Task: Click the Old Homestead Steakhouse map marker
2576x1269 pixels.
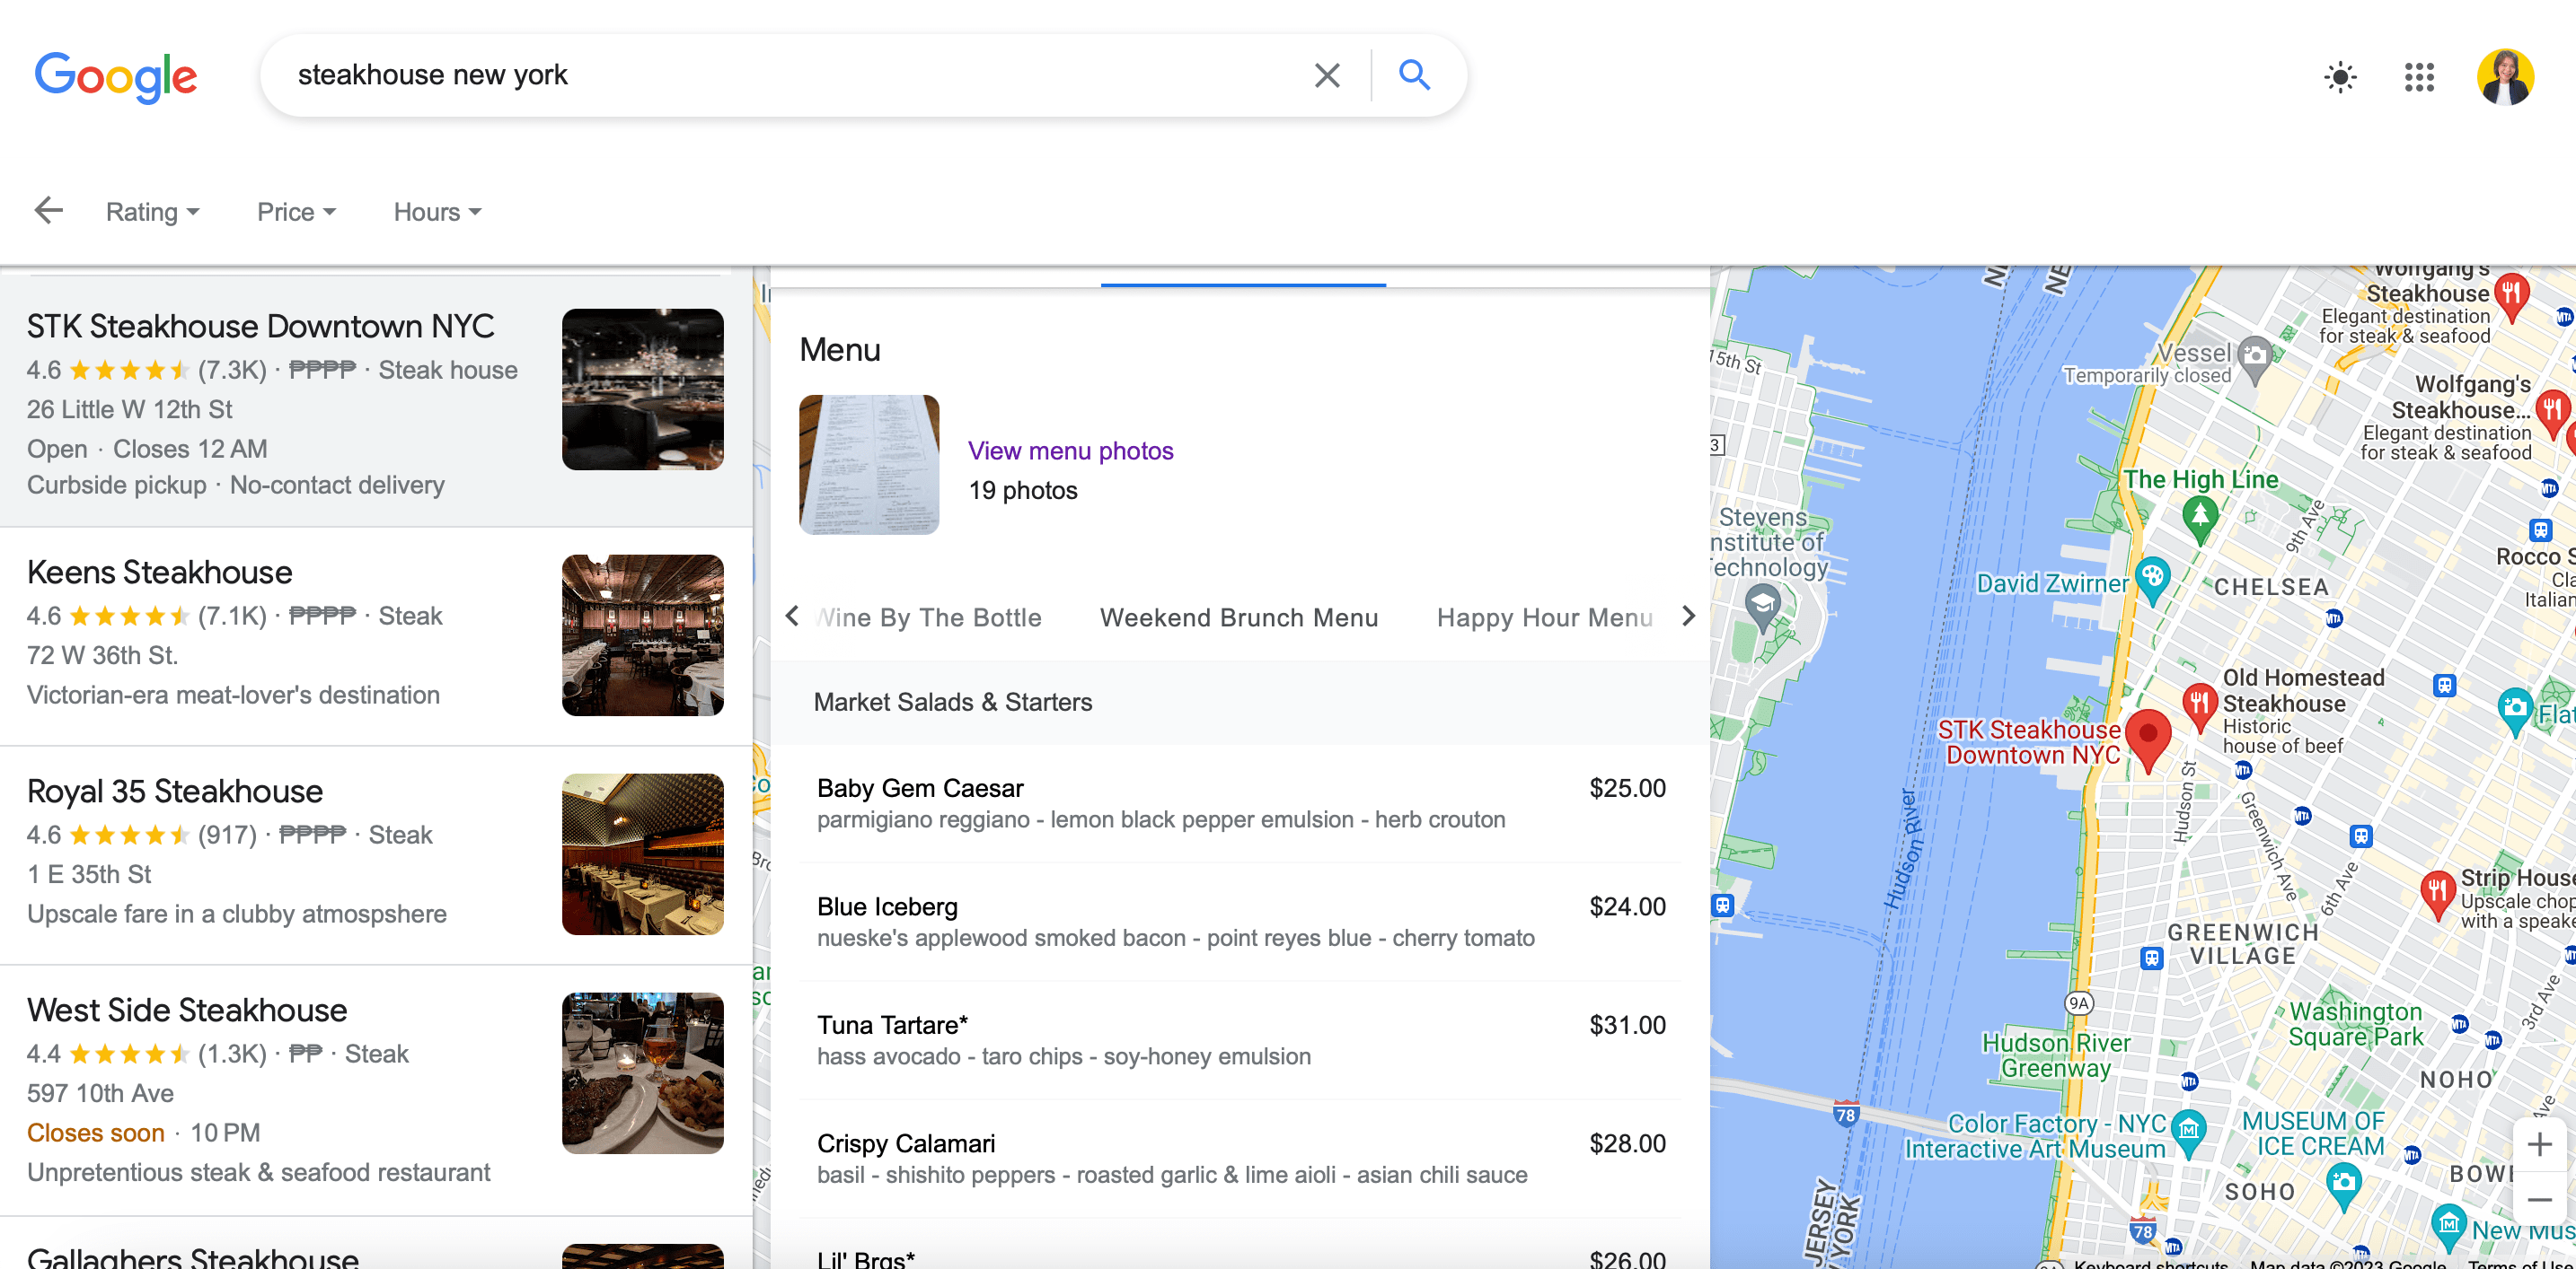Action: pyautogui.click(x=2200, y=705)
